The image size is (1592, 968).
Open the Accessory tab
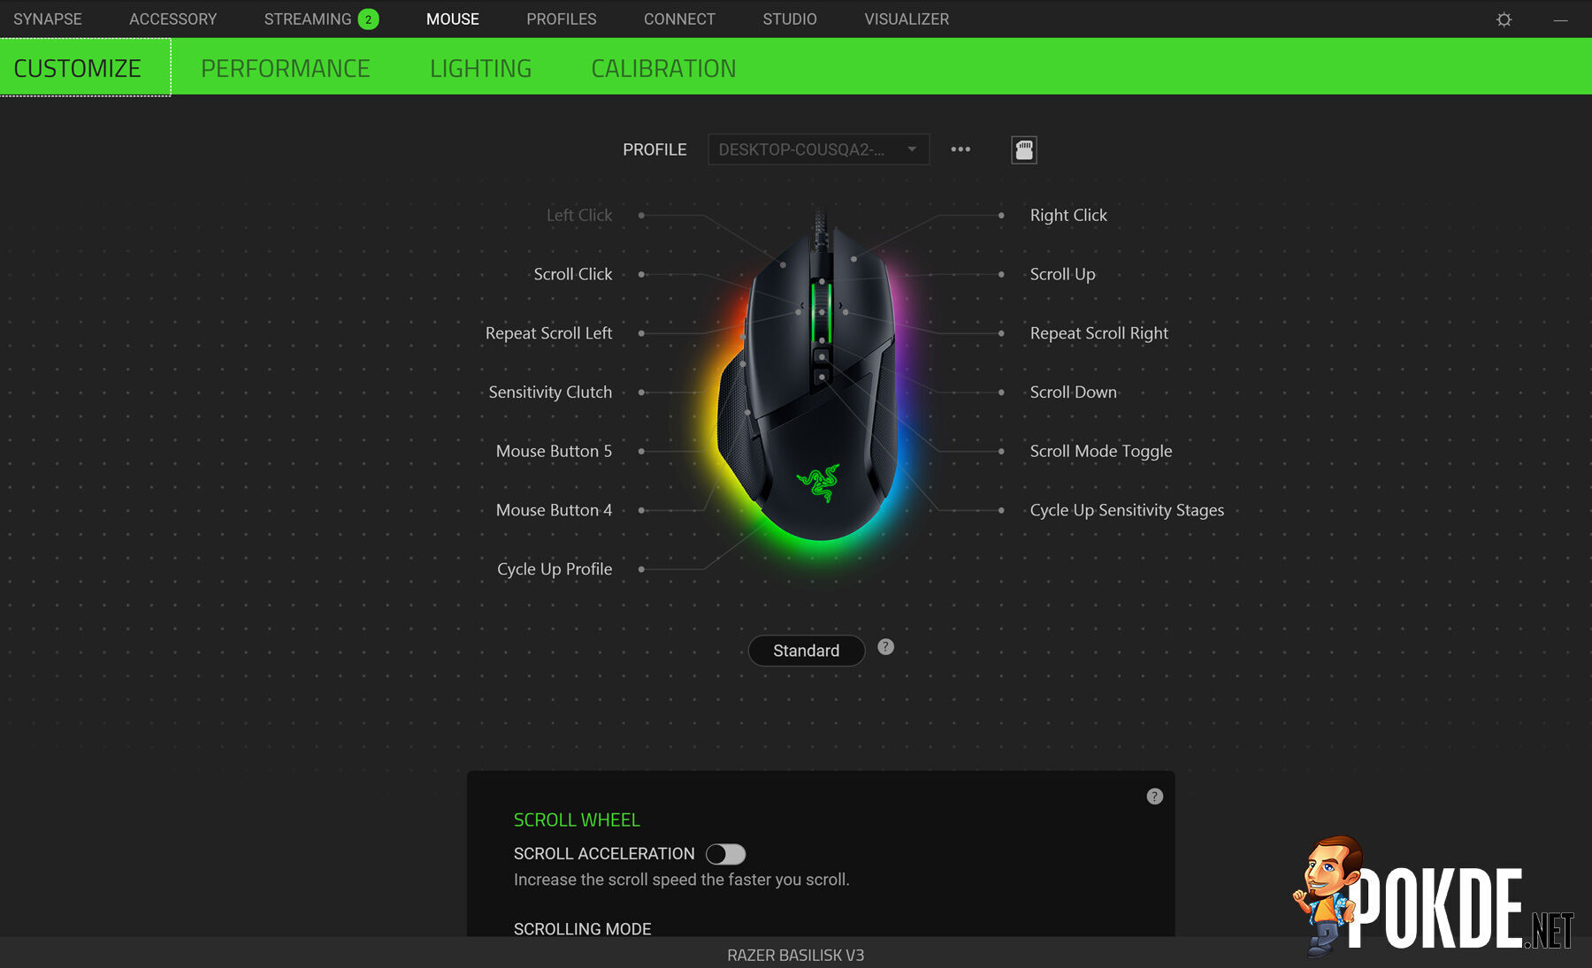(x=172, y=19)
